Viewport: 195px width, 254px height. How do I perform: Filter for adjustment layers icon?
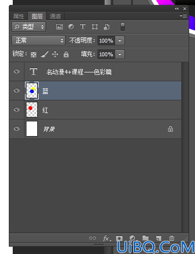71,26
